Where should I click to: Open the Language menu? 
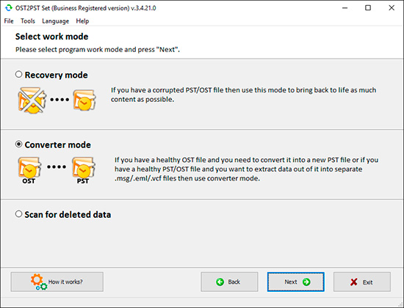(55, 21)
